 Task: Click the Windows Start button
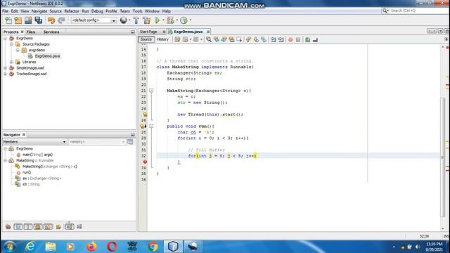9,247
